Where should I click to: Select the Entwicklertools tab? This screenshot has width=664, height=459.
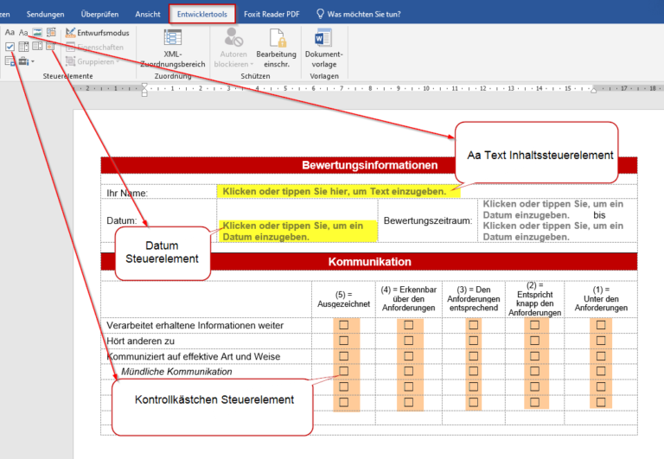(202, 14)
